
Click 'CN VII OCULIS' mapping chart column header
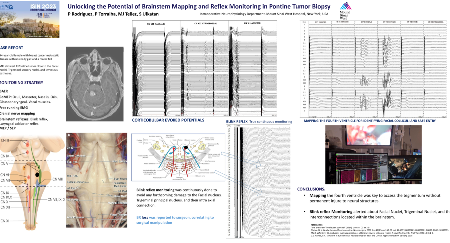412,22
